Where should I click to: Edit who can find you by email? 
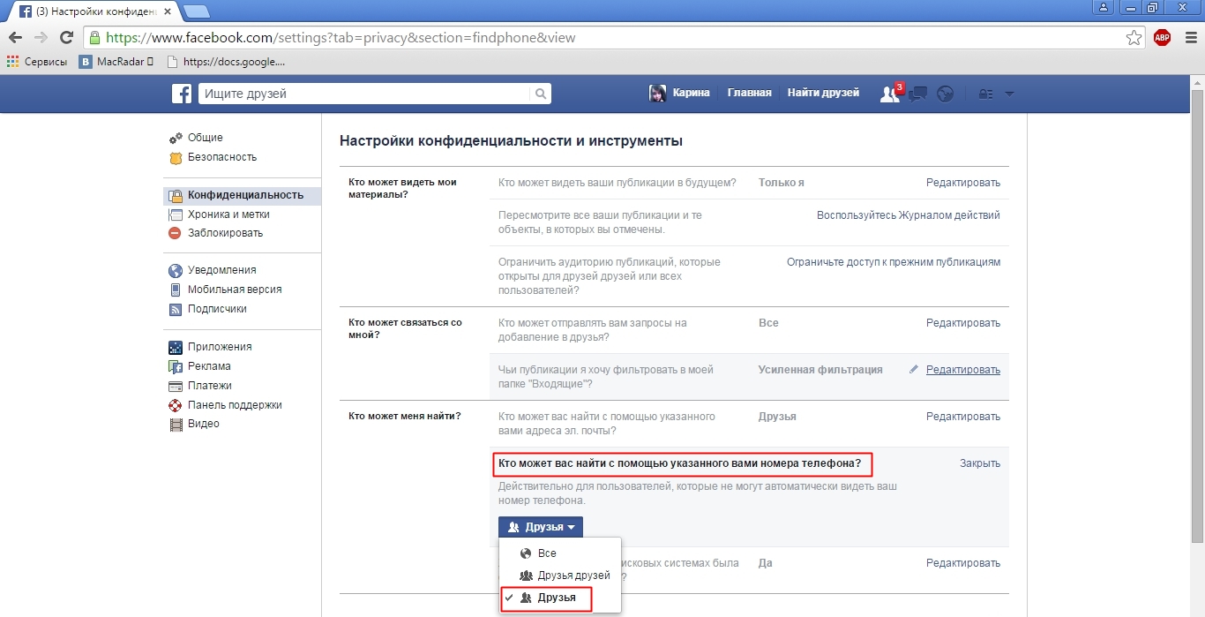[x=963, y=417]
